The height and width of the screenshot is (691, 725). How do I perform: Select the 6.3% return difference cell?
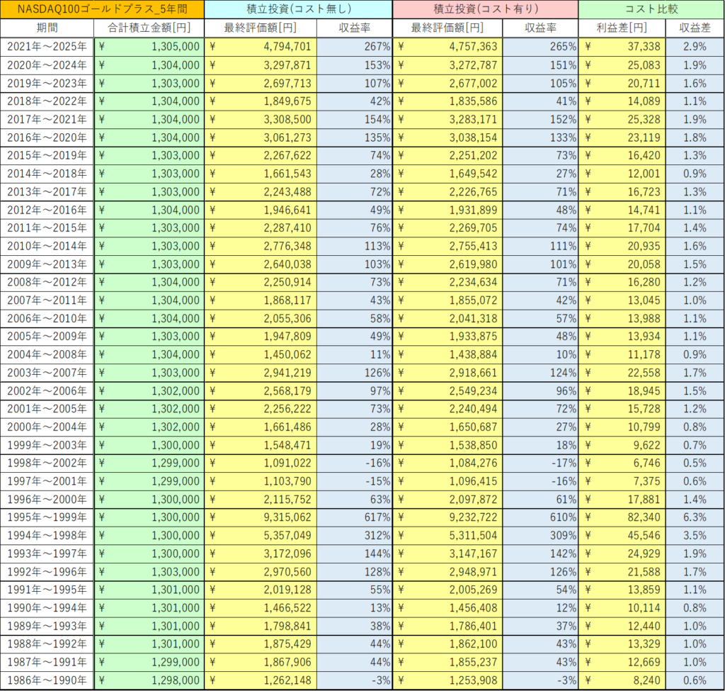click(x=695, y=517)
